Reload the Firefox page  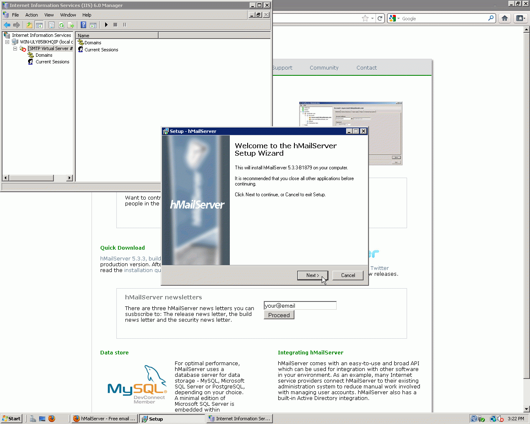(x=380, y=18)
